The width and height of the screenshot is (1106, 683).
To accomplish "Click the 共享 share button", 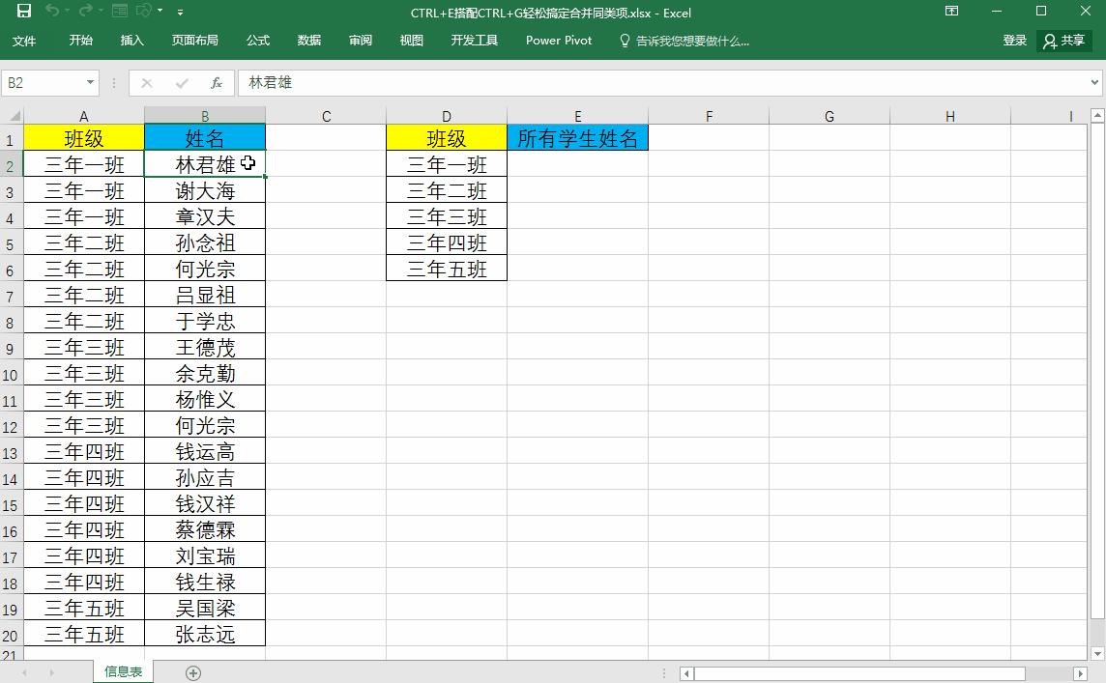I will [x=1063, y=41].
